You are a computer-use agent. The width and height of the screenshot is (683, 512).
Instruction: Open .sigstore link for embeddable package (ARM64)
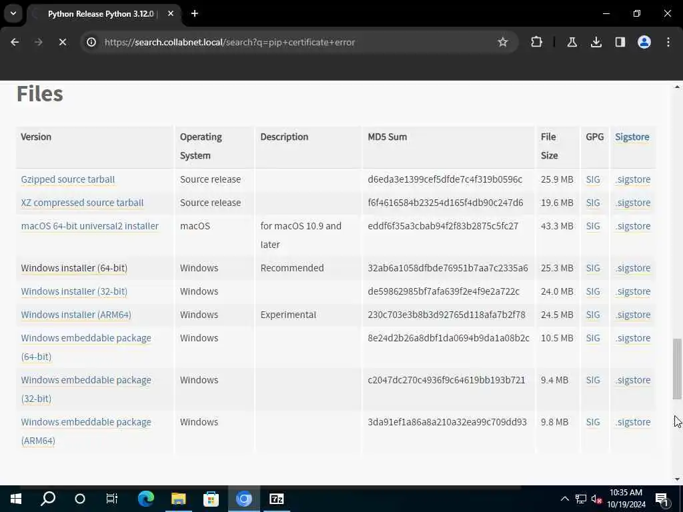633,422
